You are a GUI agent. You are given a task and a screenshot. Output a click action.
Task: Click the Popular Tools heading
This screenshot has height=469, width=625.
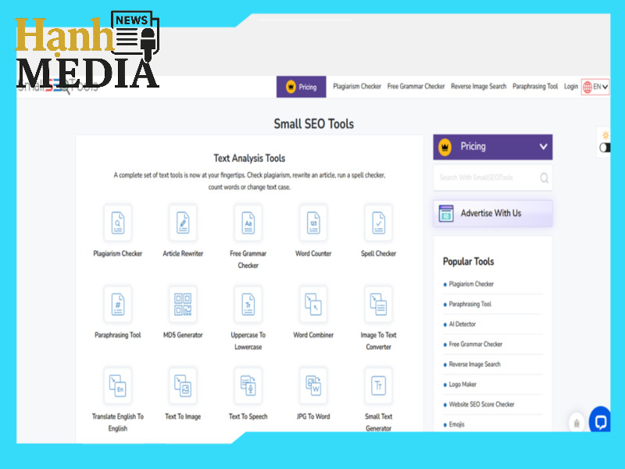tap(468, 262)
